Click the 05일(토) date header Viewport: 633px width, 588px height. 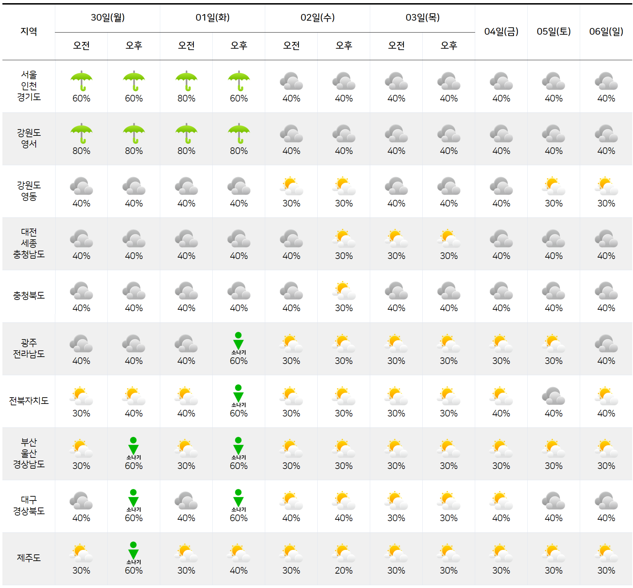coord(554,32)
